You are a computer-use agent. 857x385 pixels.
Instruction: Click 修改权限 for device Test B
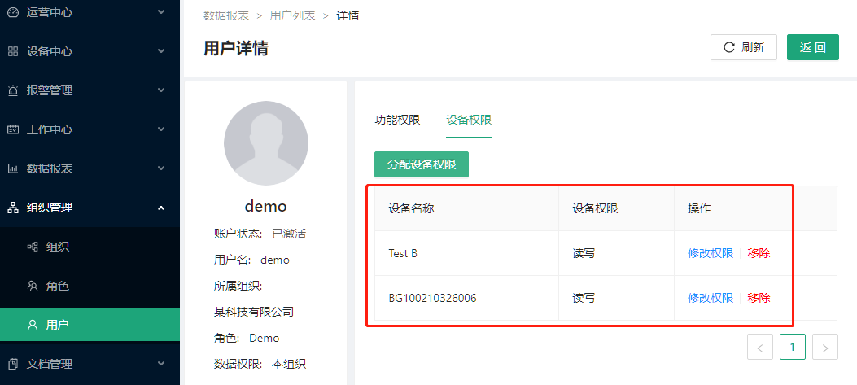711,253
